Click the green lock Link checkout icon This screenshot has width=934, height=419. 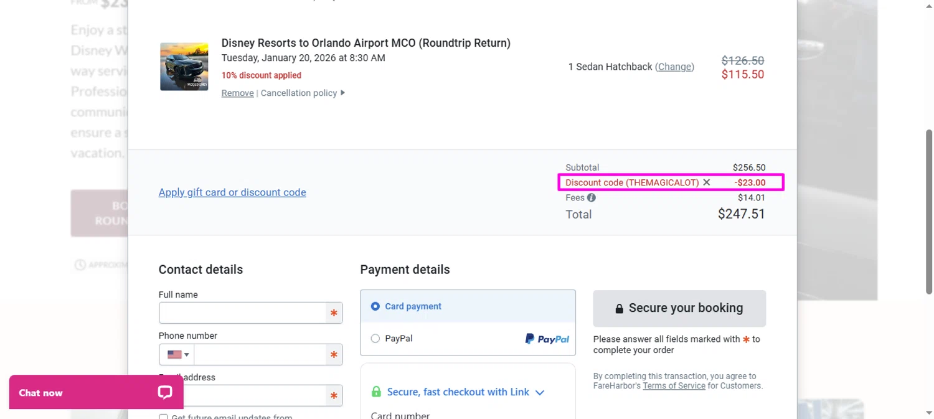pyautogui.click(x=376, y=392)
